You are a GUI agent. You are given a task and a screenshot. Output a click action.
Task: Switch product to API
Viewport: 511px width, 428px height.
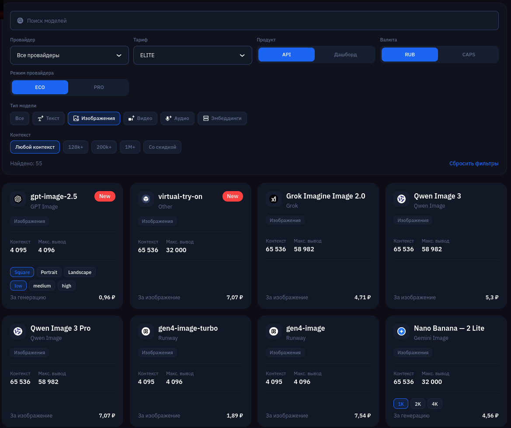click(x=286, y=55)
